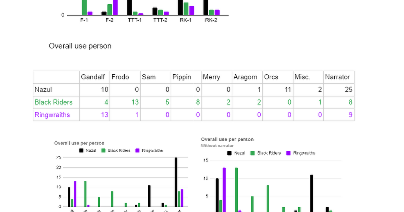Click the tallest black bar reaching 25 in left chart
The height and width of the screenshot is (212, 404).
click(x=176, y=182)
